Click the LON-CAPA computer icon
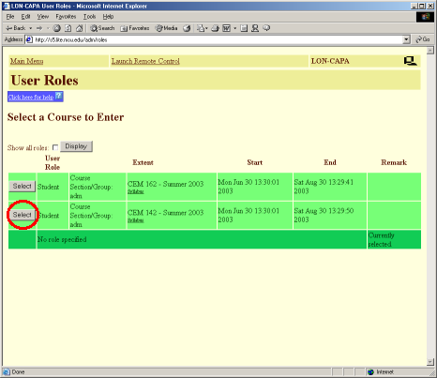 (x=410, y=61)
